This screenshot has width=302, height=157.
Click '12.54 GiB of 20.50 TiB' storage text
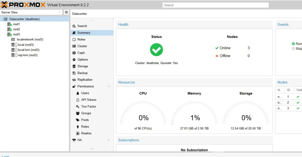click(x=246, y=128)
